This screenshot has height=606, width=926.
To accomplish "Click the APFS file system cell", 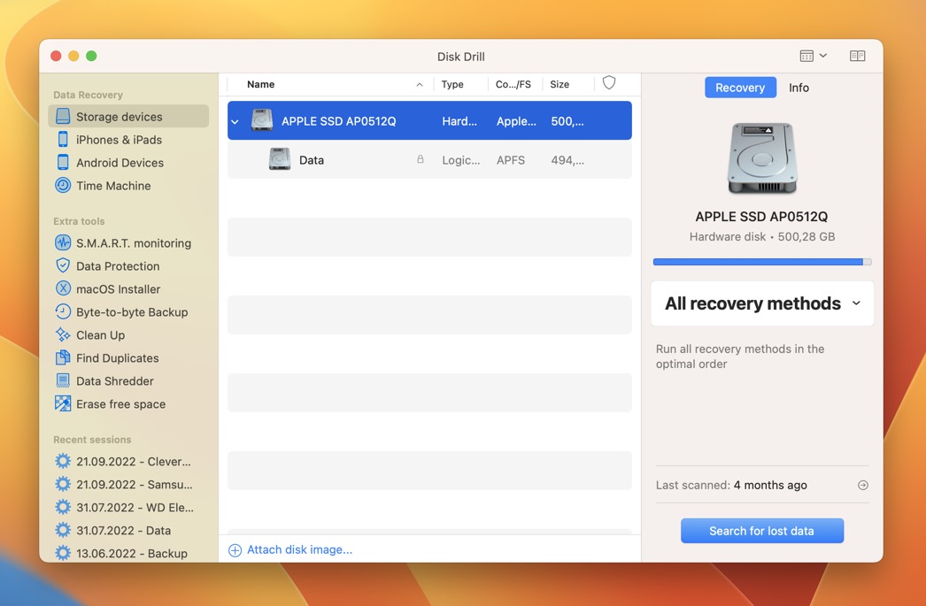I will pos(511,160).
